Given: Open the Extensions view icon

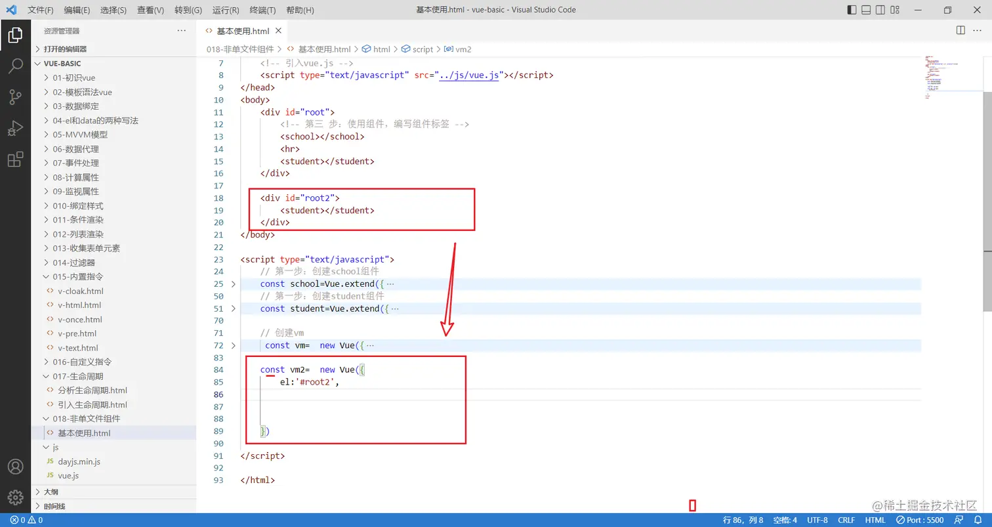Looking at the screenshot, I should (x=15, y=159).
